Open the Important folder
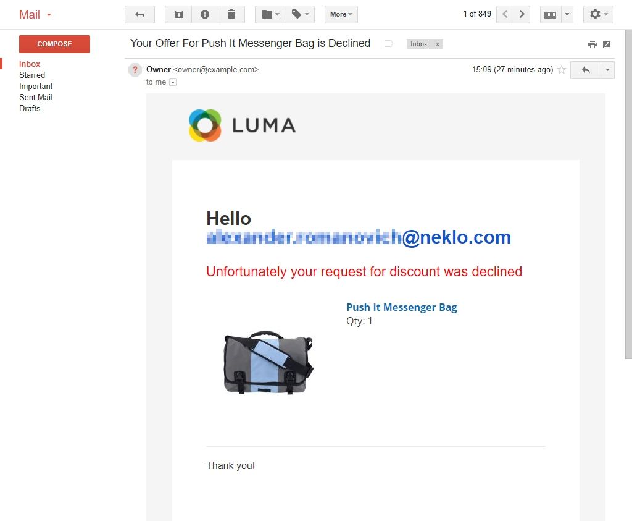This screenshot has width=632, height=521. coord(36,87)
